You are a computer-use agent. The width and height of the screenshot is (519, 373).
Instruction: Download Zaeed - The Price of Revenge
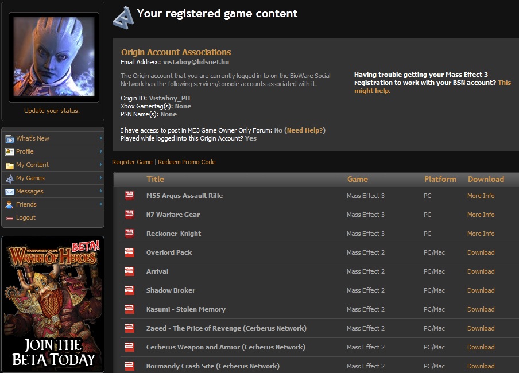(x=481, y=328)
